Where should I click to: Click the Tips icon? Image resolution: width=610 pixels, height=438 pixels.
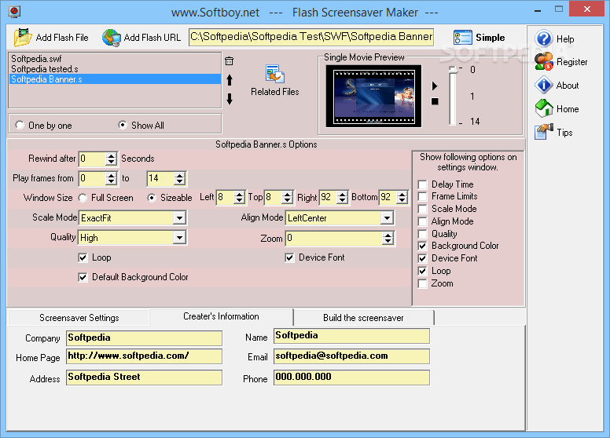point(543,132)
